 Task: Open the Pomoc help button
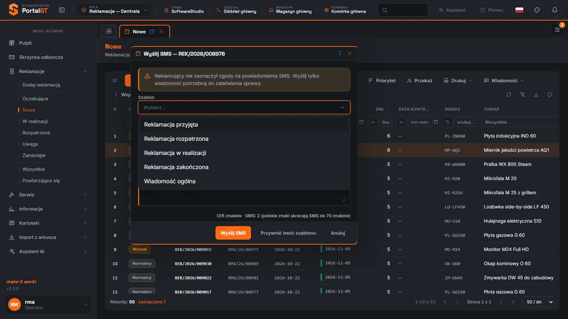(x=492, y=10)
